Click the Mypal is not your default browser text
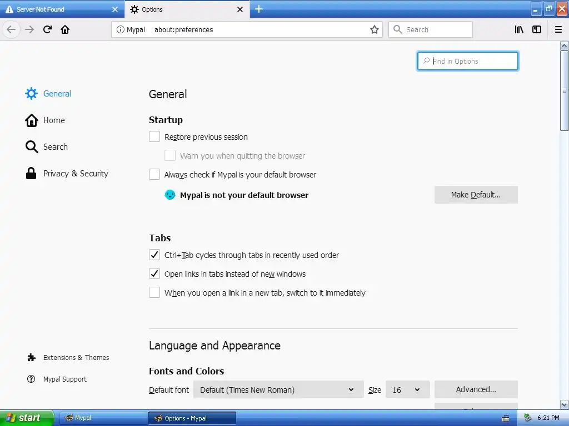The image size is (569, 426). [244, 195]
